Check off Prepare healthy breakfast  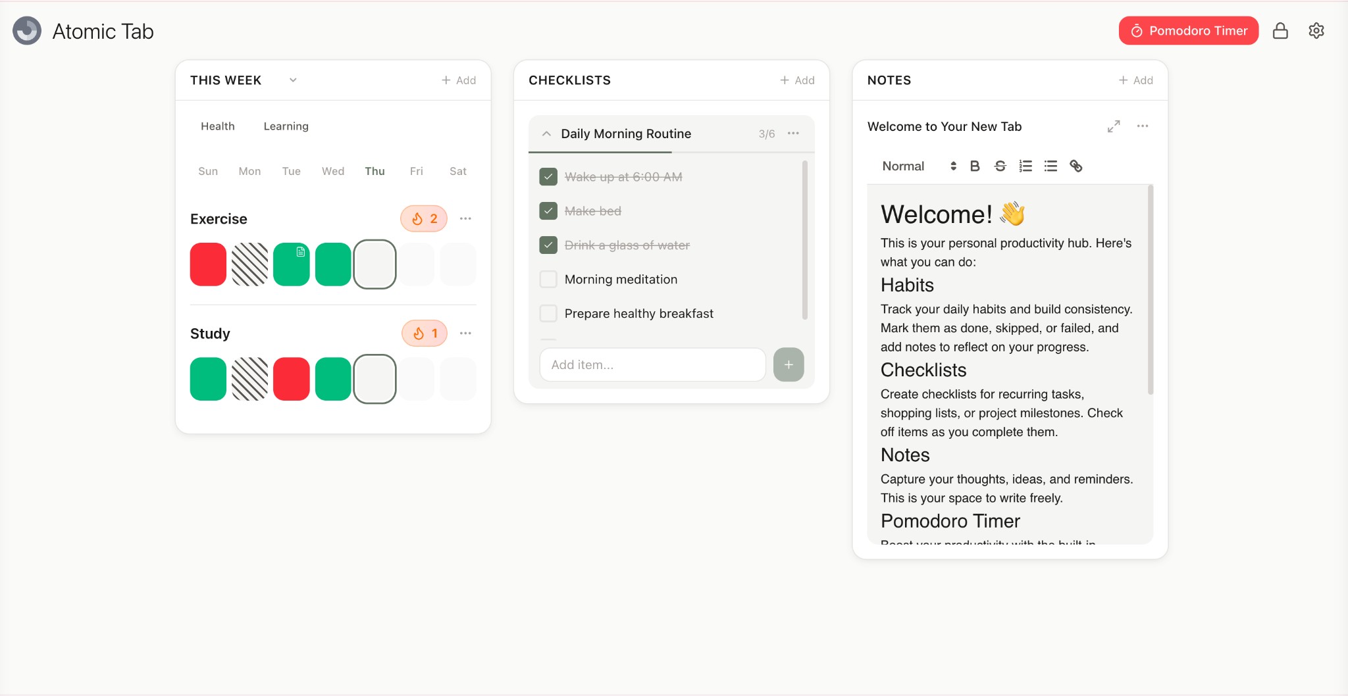tap(548, 313)
